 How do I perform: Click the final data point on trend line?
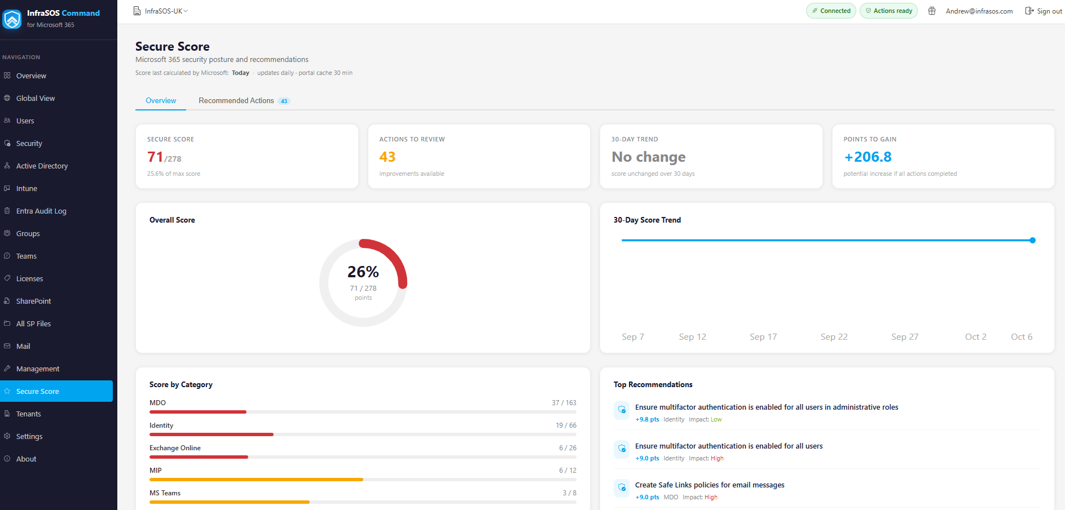pos(1032,240)
